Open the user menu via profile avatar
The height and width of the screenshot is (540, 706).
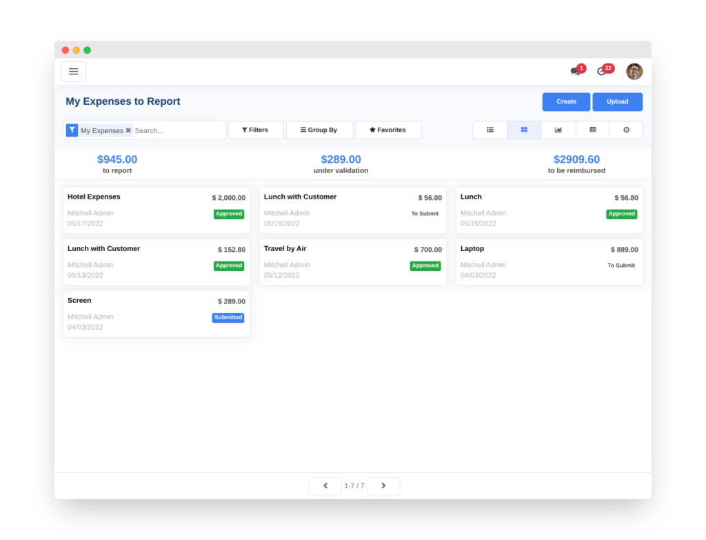tap(634, 71)
